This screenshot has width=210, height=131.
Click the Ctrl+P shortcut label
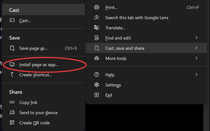click(x=193, y=7)
